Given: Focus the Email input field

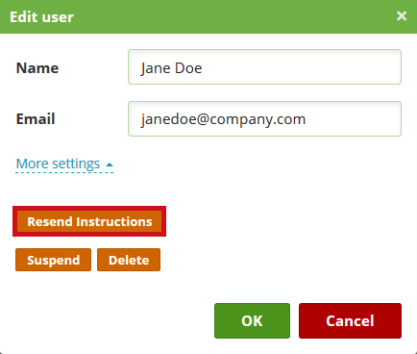Looking at the screenshot, I should [264, 119].
